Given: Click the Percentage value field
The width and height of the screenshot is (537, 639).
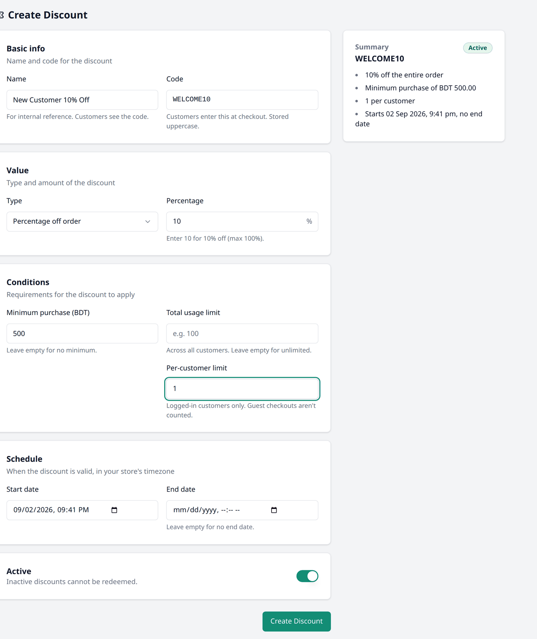Looking at the screenshot, I should coord(242,221).
